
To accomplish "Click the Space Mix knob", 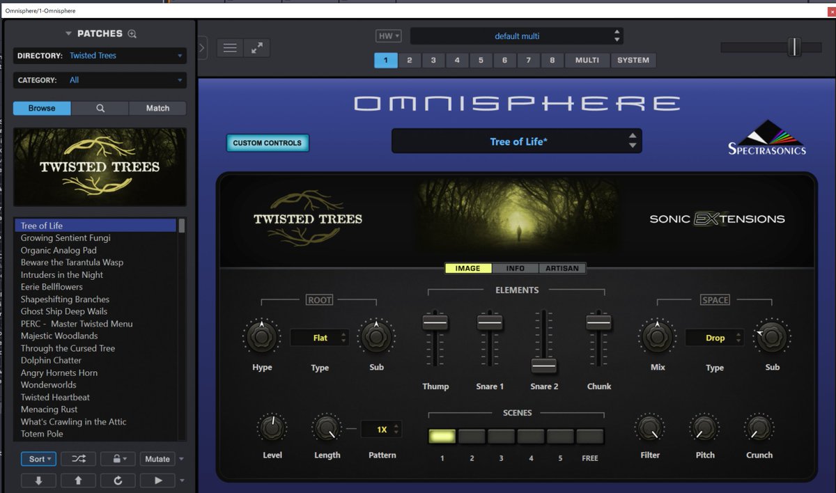I will click(x=658, y=337).
